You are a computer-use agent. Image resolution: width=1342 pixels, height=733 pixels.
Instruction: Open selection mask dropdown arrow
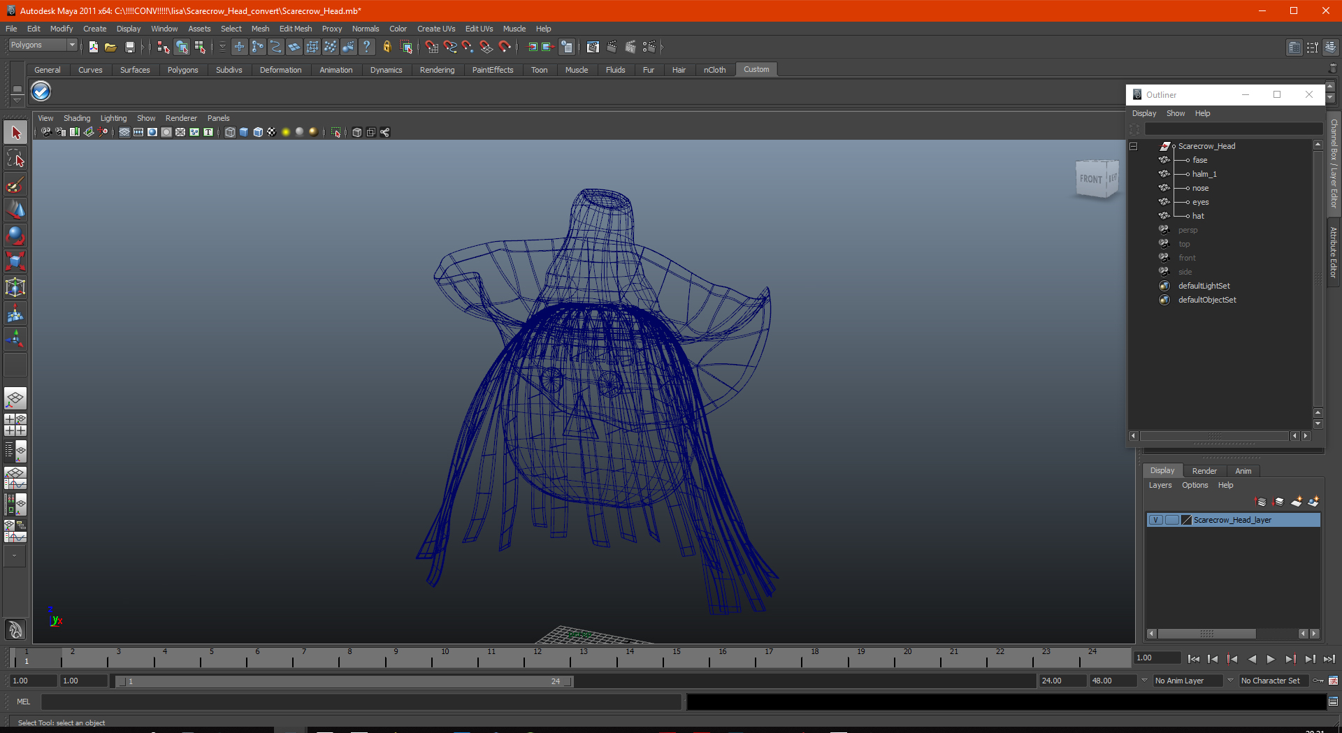(222, 47)
